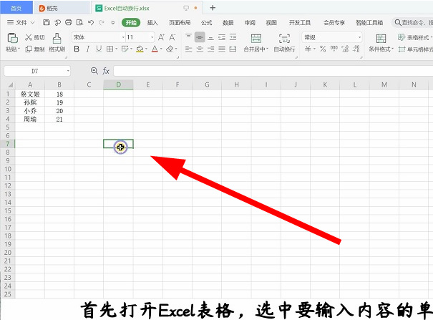Apply yellow fill color to cell
The height and width of the screenshot is (320, 433).
coord(140,49)
